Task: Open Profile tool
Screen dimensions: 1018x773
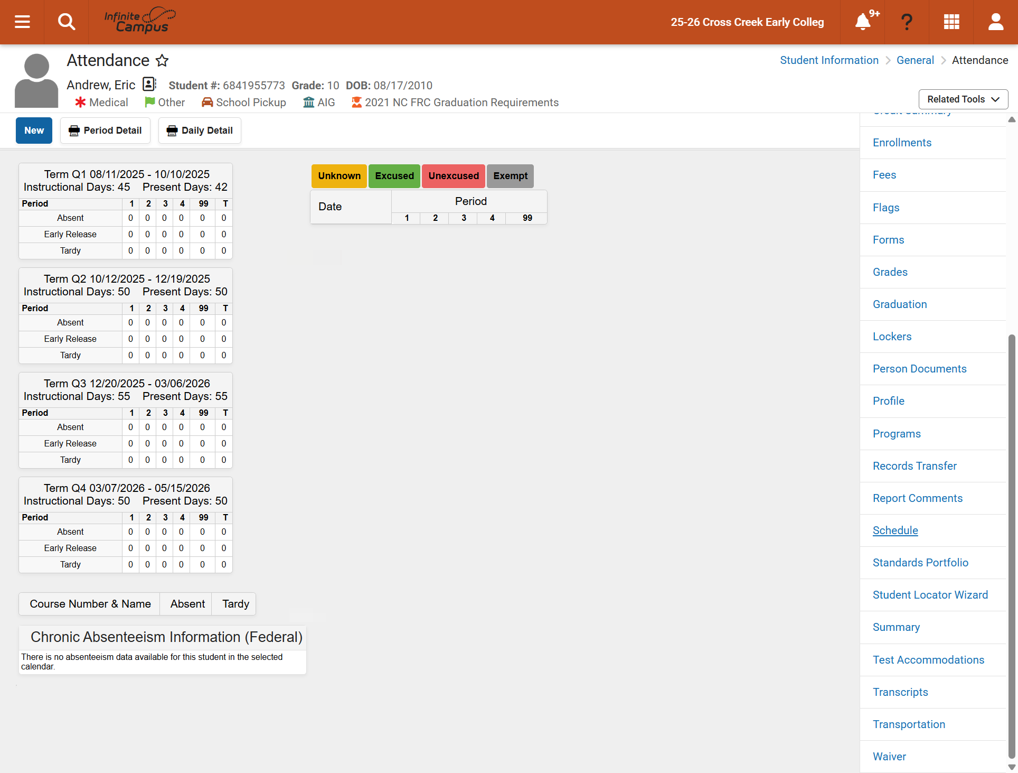Action: point(889,401)
